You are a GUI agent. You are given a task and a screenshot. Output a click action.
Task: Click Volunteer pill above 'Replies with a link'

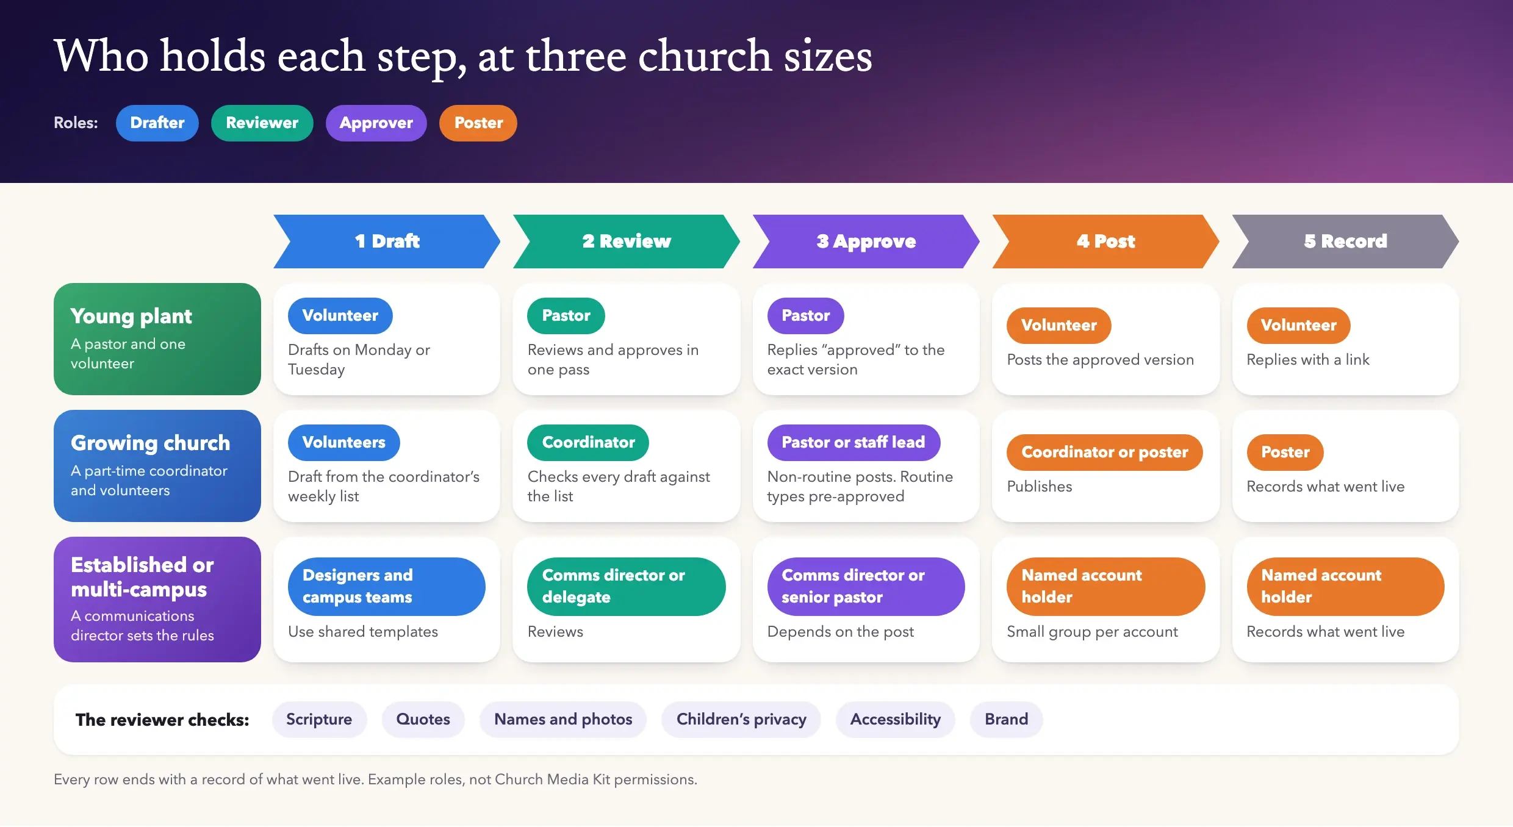tap(1298, 326)
